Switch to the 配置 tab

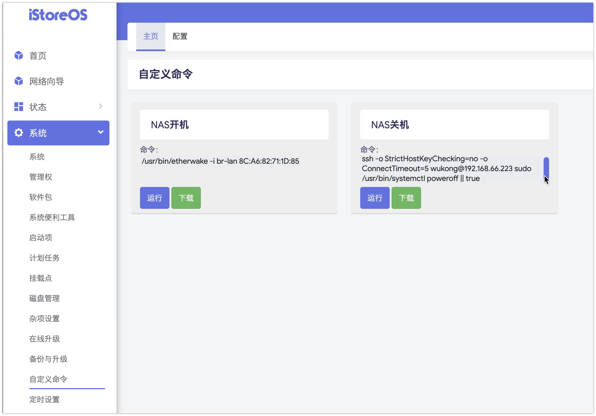coord(180,36)
